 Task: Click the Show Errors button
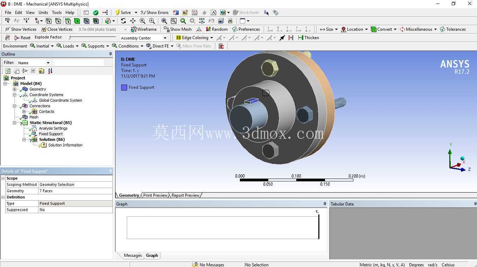[x=154, y=13]
